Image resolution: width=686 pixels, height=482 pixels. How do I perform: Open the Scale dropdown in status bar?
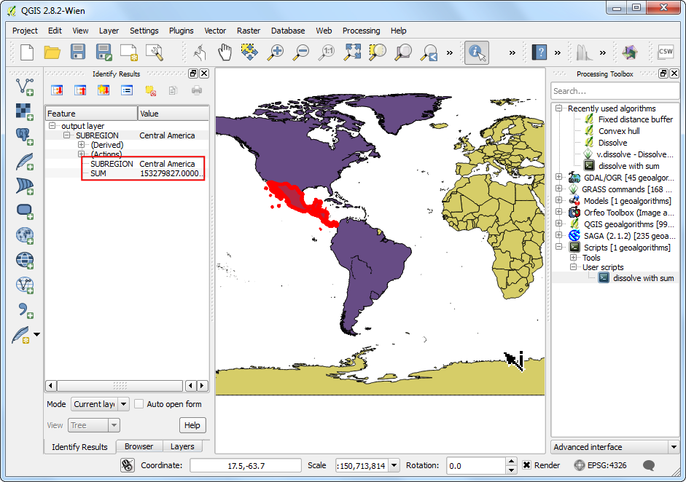(x=394, y=465)
